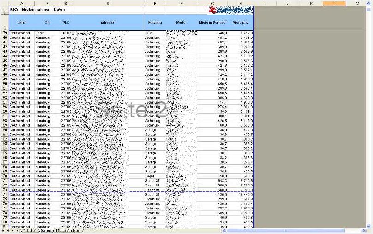
Task: Select column K header
Action: [311, 4]
